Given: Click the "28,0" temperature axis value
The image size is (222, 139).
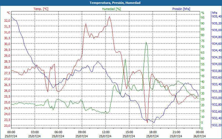Looking at the screenshot, I should point(7,67).
